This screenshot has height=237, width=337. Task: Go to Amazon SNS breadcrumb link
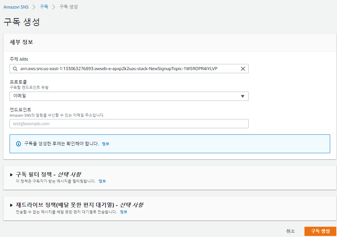(16, 7)
